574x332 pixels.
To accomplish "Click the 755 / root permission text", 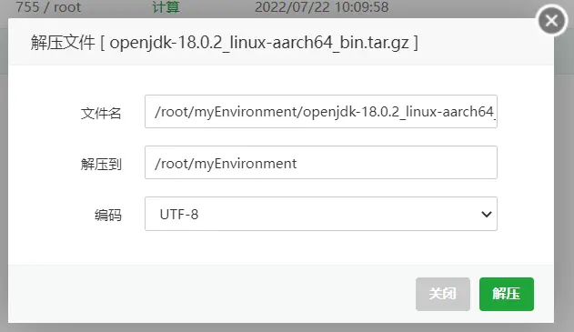I will [48, 7].
